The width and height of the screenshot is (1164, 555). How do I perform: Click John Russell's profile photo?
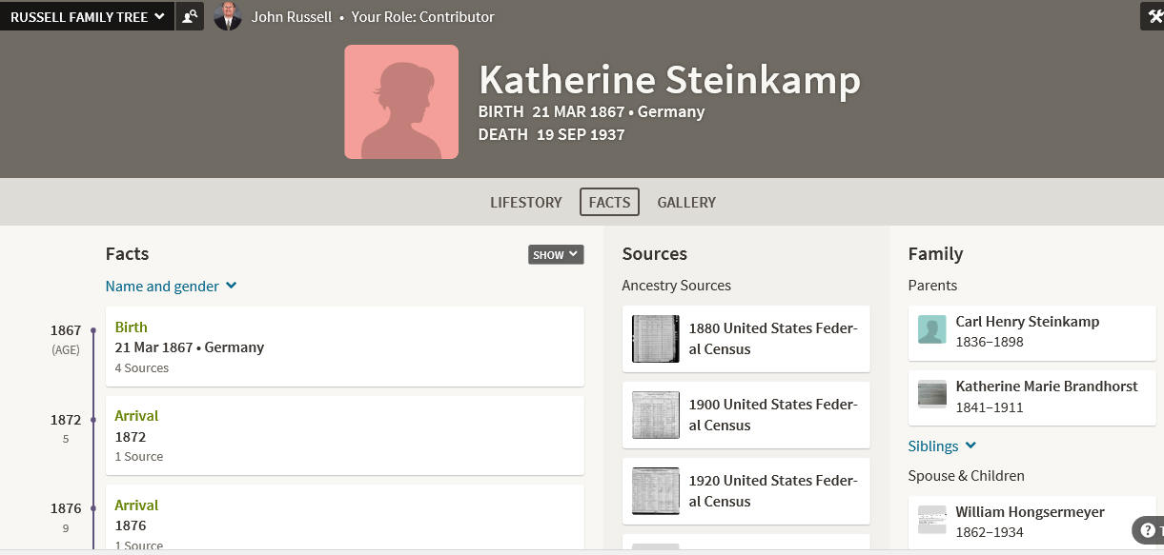(x=227, y=16)
